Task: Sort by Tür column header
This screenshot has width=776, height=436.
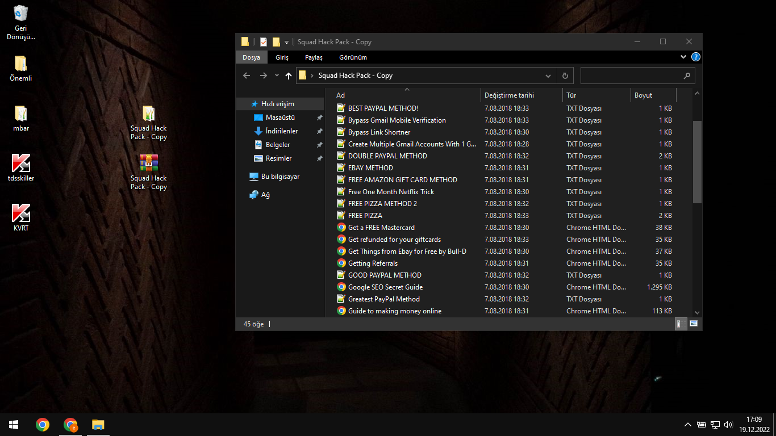Action: point(596,95)
